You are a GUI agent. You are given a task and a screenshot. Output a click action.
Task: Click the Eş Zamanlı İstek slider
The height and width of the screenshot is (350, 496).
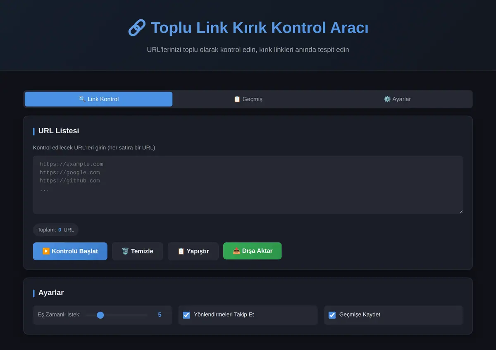point(117,315)
